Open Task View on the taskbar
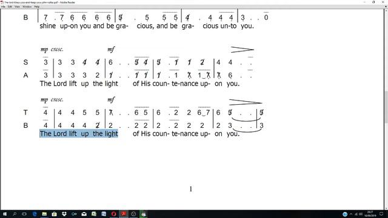Screen dimensions: 388x218 24,214
